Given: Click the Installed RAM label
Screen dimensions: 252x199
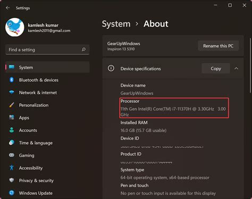Looking at the screenshot, I should click(x=134, y=122).
